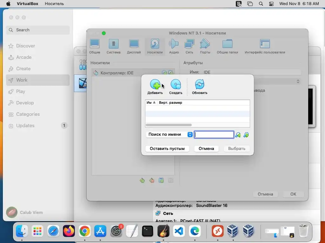Open the Аудио settings category
325x243 pixels.
click(174, 46)
